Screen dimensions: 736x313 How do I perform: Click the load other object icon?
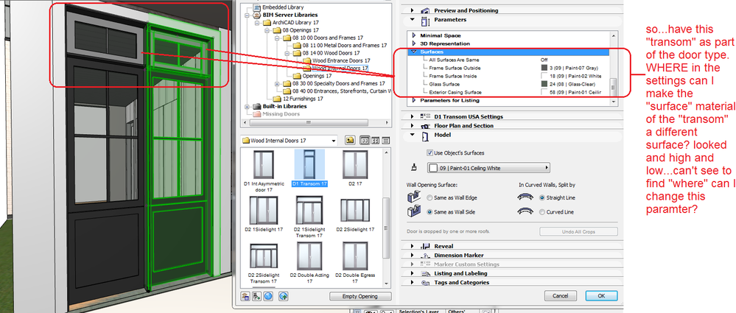pyautogui.click(x=257, y=296)
